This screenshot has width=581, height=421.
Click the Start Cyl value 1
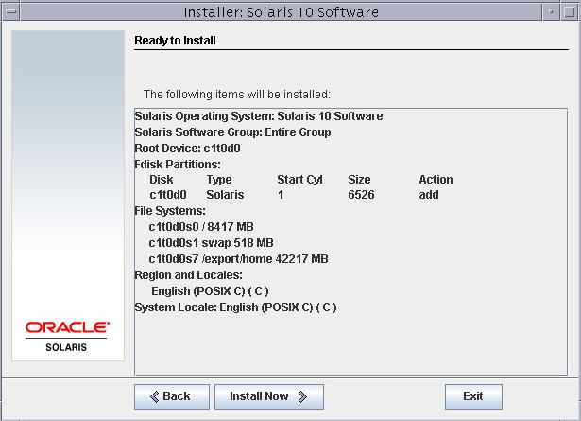[x=281, y=195]
